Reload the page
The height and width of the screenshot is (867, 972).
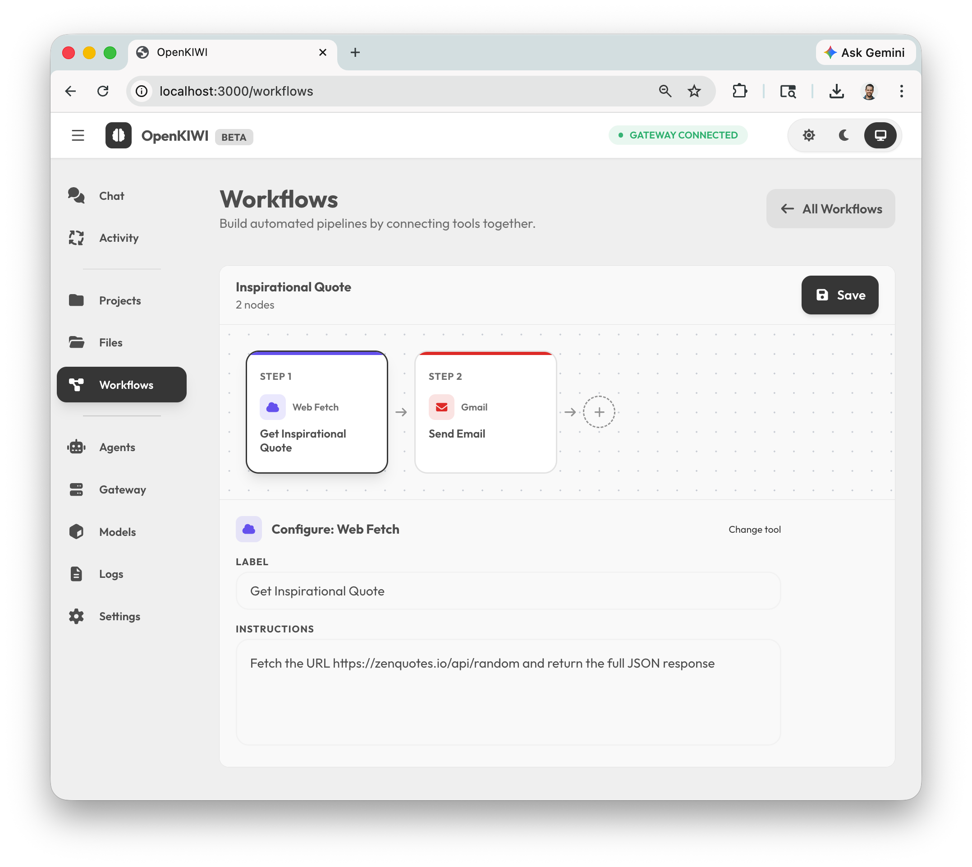pyautogui.click(x=103, y=91)
